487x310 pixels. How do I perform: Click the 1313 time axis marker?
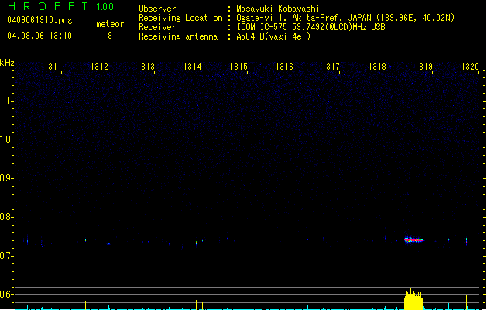(x=146, y=67)
